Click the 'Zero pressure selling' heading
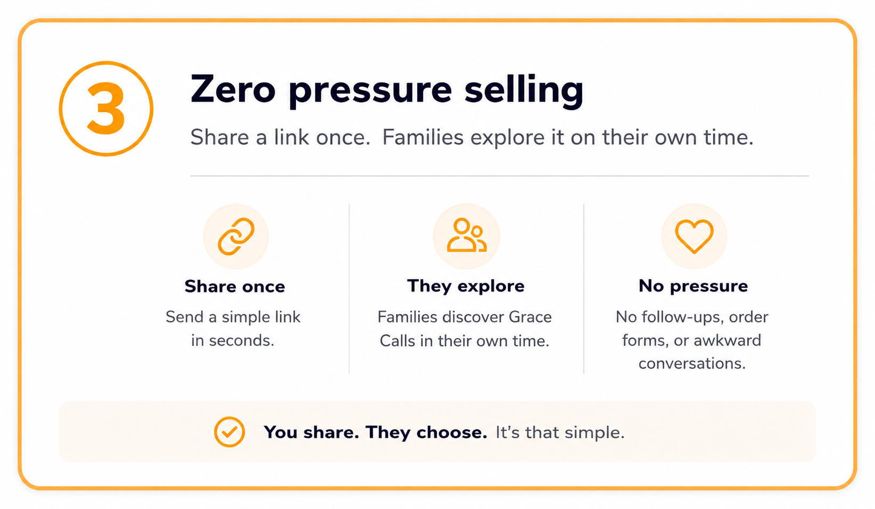 [x=387, y=89]
